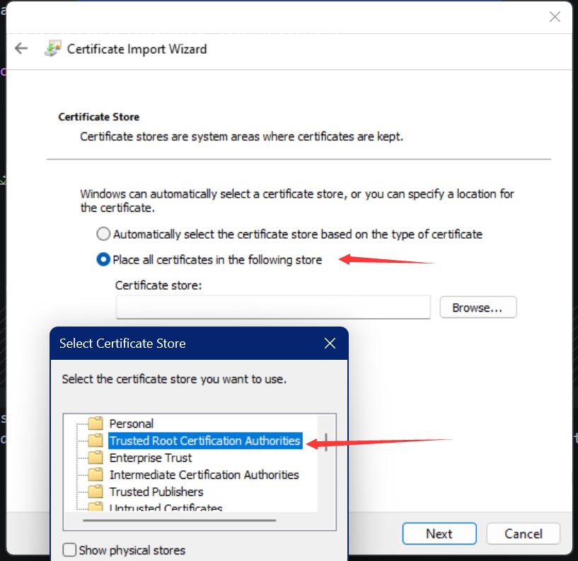Close the Select Certificate Store dialog
The image size is (578, 561).
[x=330, y=344]
